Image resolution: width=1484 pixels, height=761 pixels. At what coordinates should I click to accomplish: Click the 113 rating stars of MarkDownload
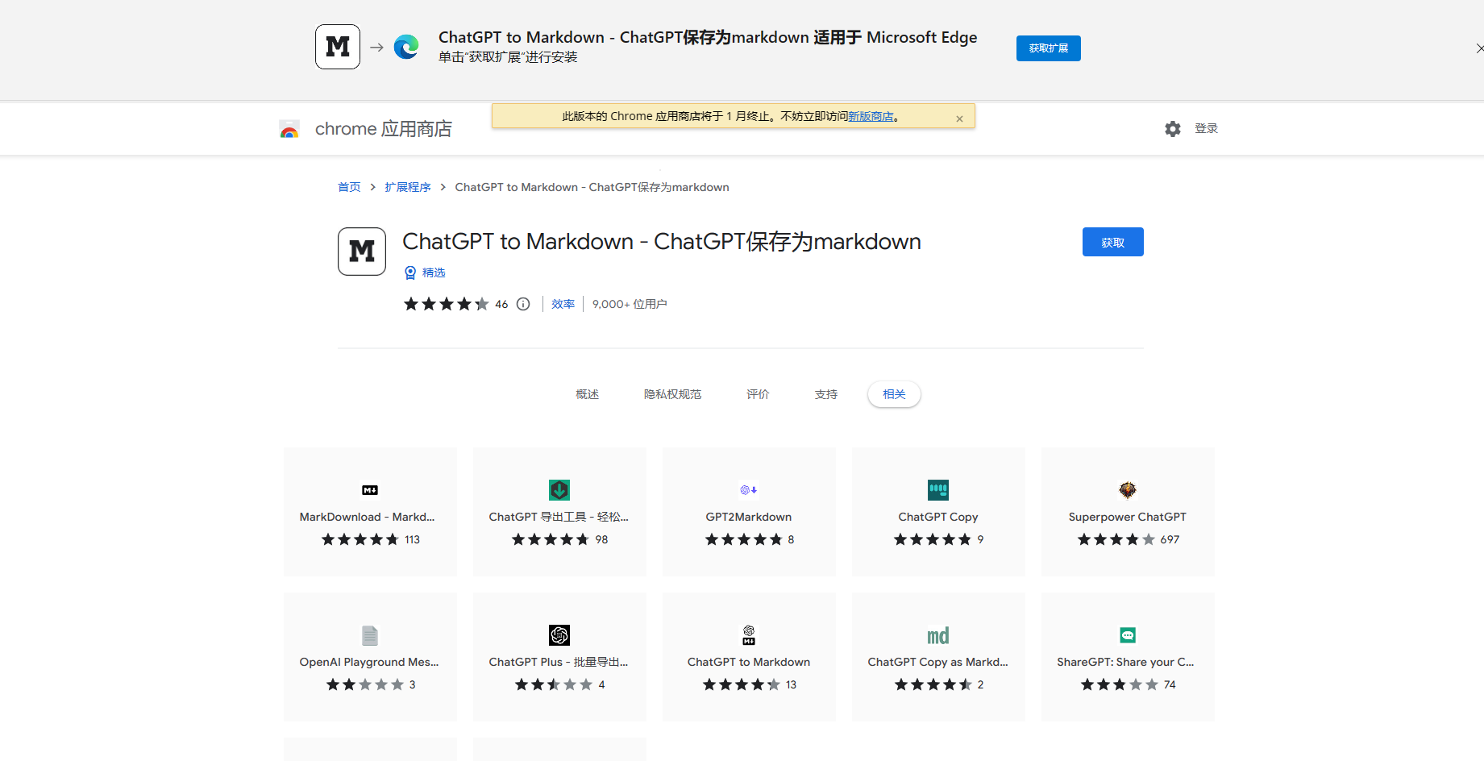coord(360,539)
